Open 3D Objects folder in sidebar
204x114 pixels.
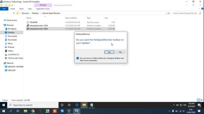pyautogui.click(x=12, y=29)
